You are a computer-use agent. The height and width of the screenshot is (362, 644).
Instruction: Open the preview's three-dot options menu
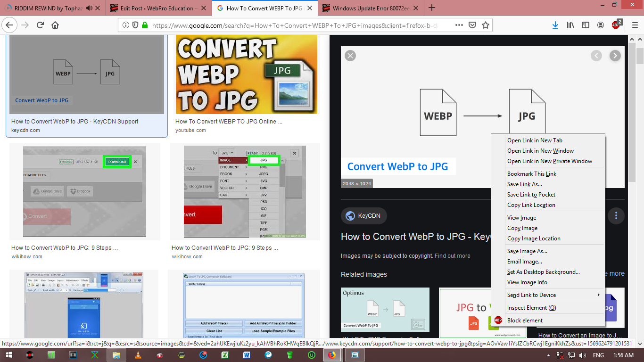(616, 216)
